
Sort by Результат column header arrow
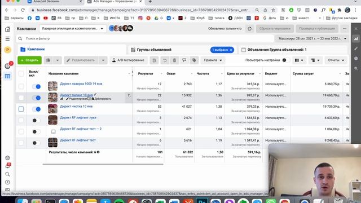tap(161, 74)
